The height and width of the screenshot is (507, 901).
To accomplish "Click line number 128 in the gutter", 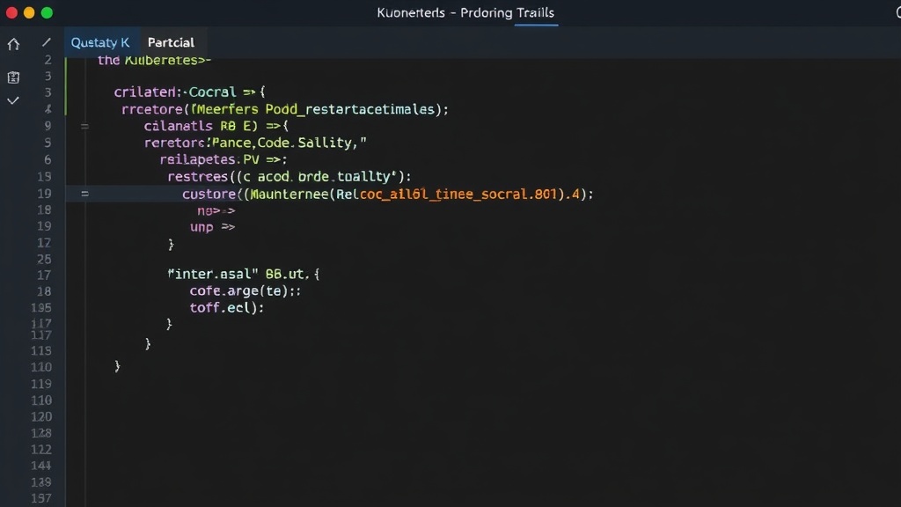I will (41, 433).
